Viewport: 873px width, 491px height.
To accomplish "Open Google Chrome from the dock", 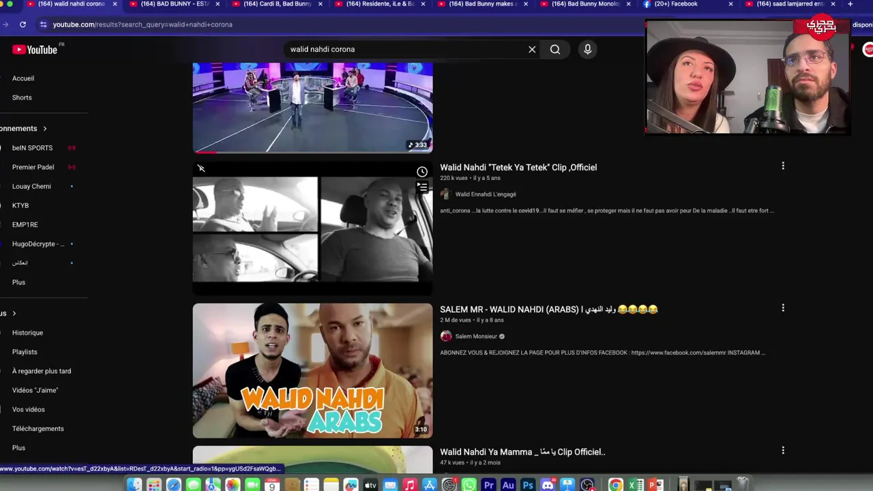I will click(x=616, y=485).
